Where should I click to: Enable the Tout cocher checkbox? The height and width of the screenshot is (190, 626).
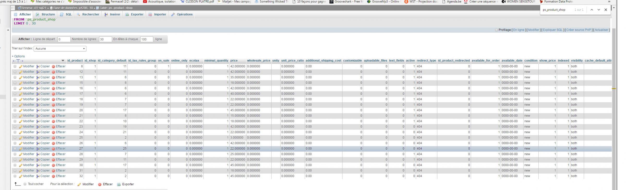click(x=25, y=184)
